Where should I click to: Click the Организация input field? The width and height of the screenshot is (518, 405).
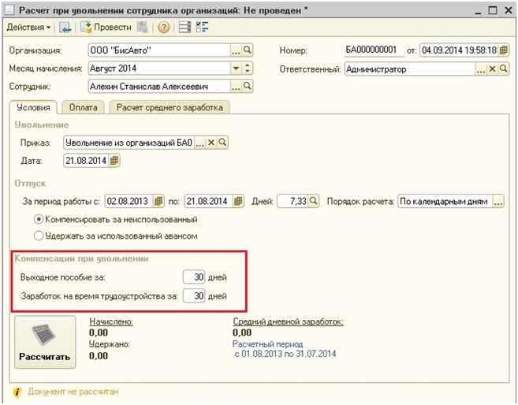tap(159, 50)
